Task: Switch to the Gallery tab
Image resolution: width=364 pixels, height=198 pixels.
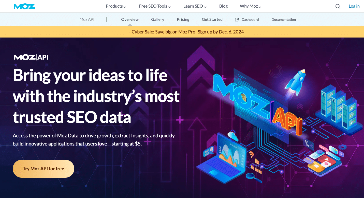Action: 158,20
